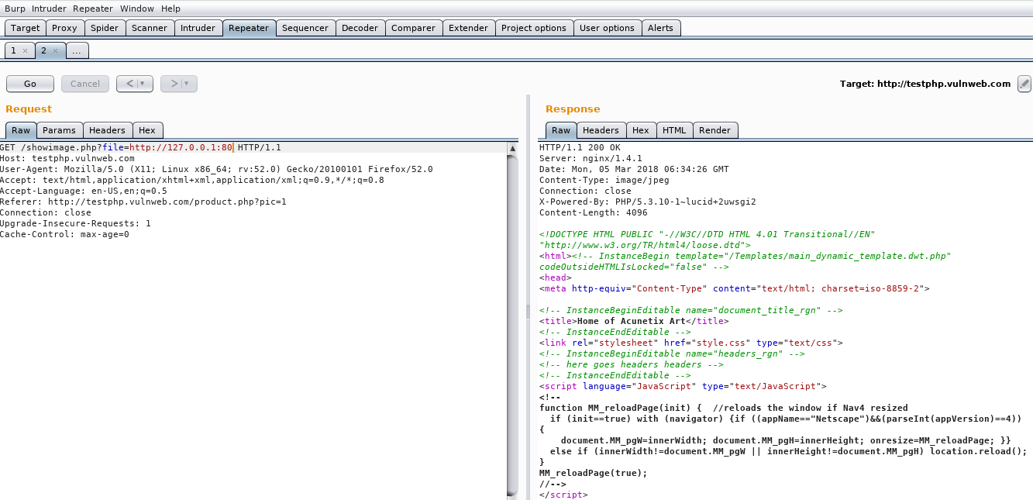The width and height of the screenshot is (1033, 500).
Task: Select repeater tab 2
Action: 43,50
